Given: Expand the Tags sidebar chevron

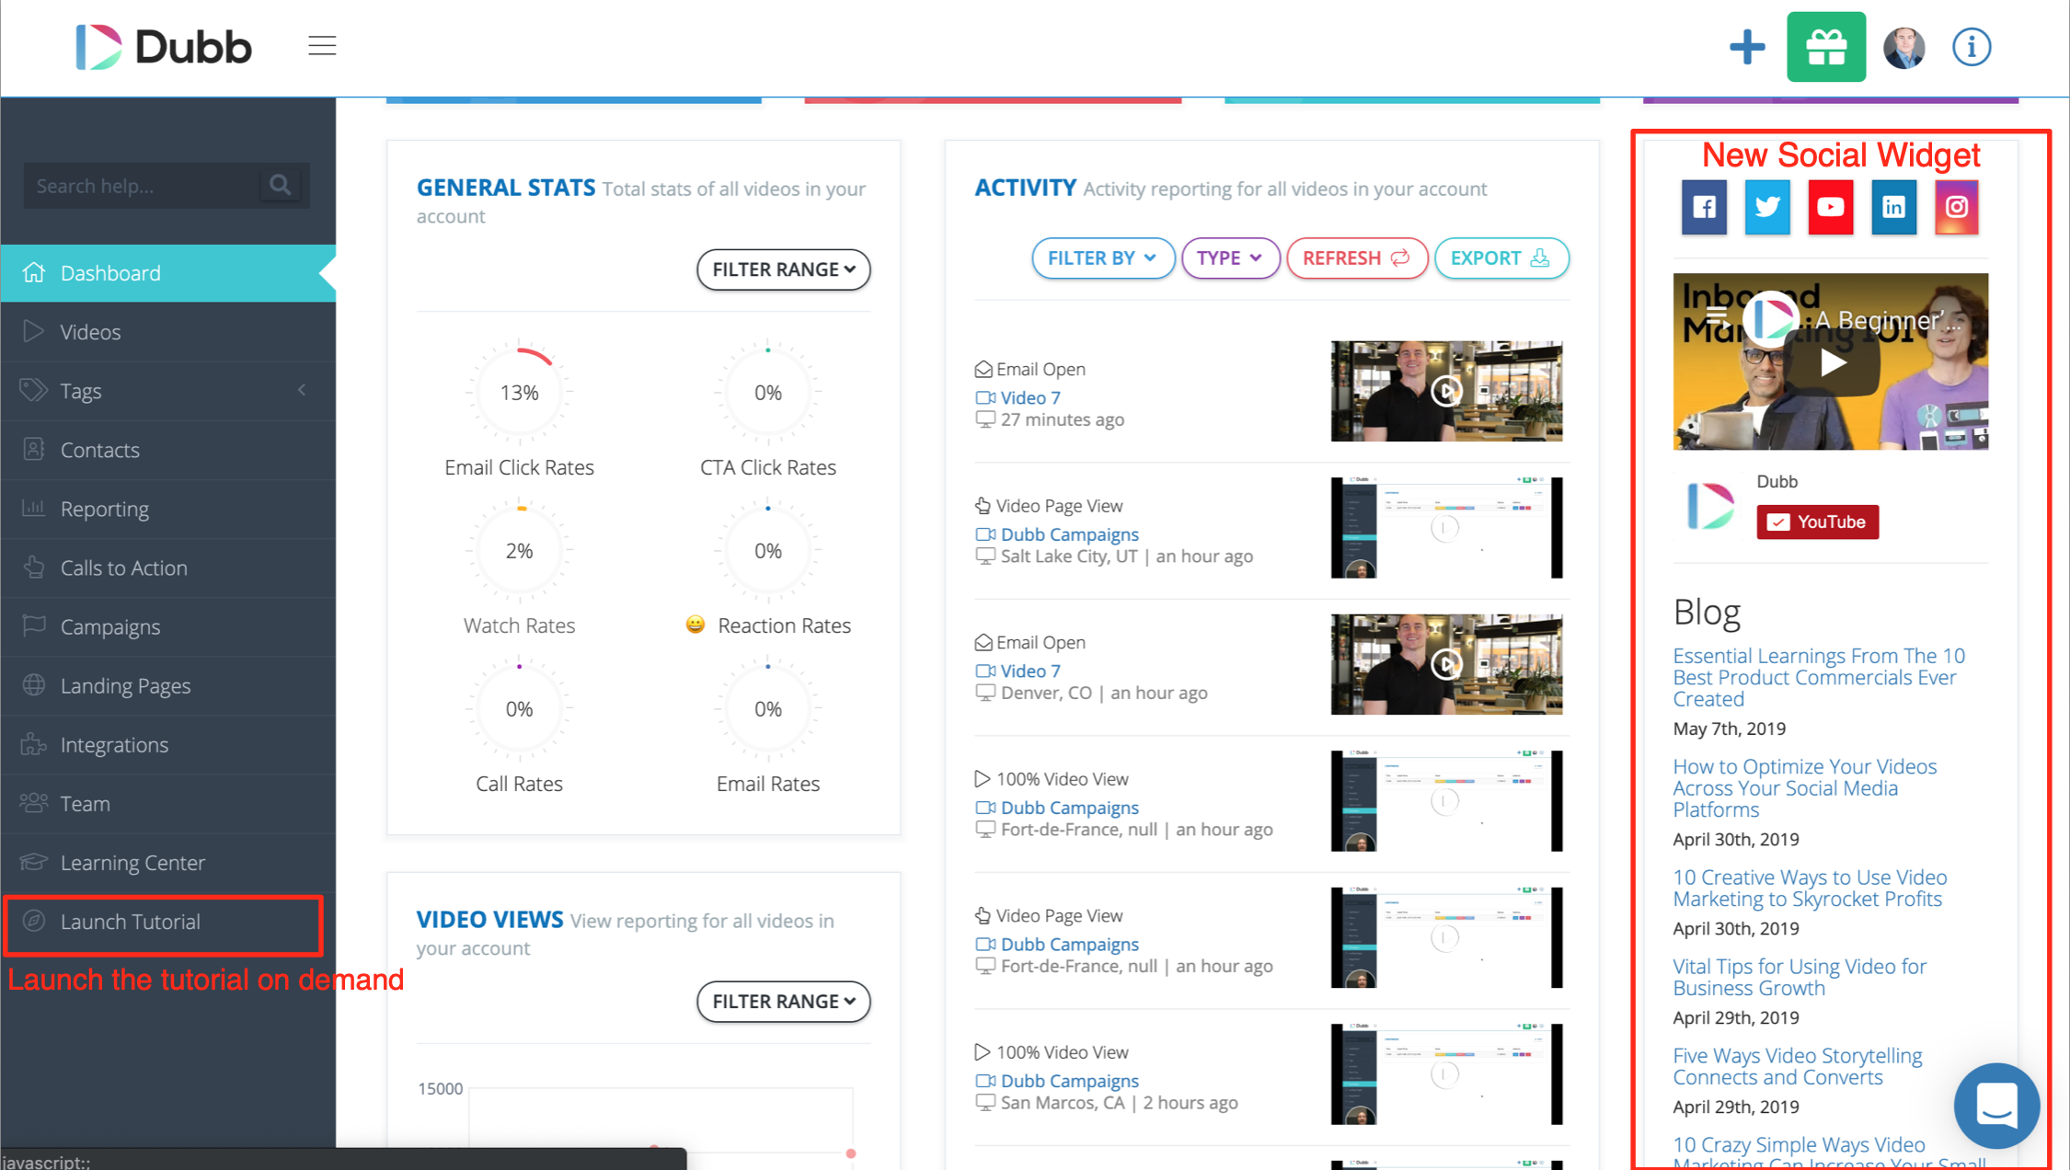Looking at the screenshot, I should click(302, 390).
